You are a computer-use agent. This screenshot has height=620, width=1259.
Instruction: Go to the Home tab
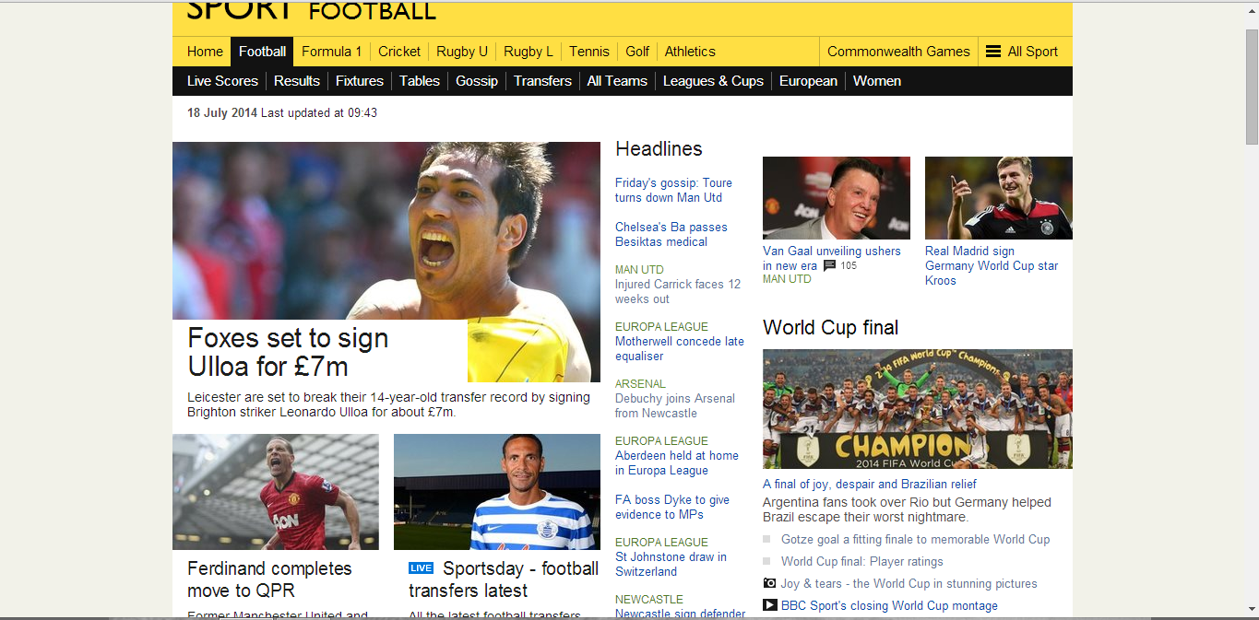[205, 52]
